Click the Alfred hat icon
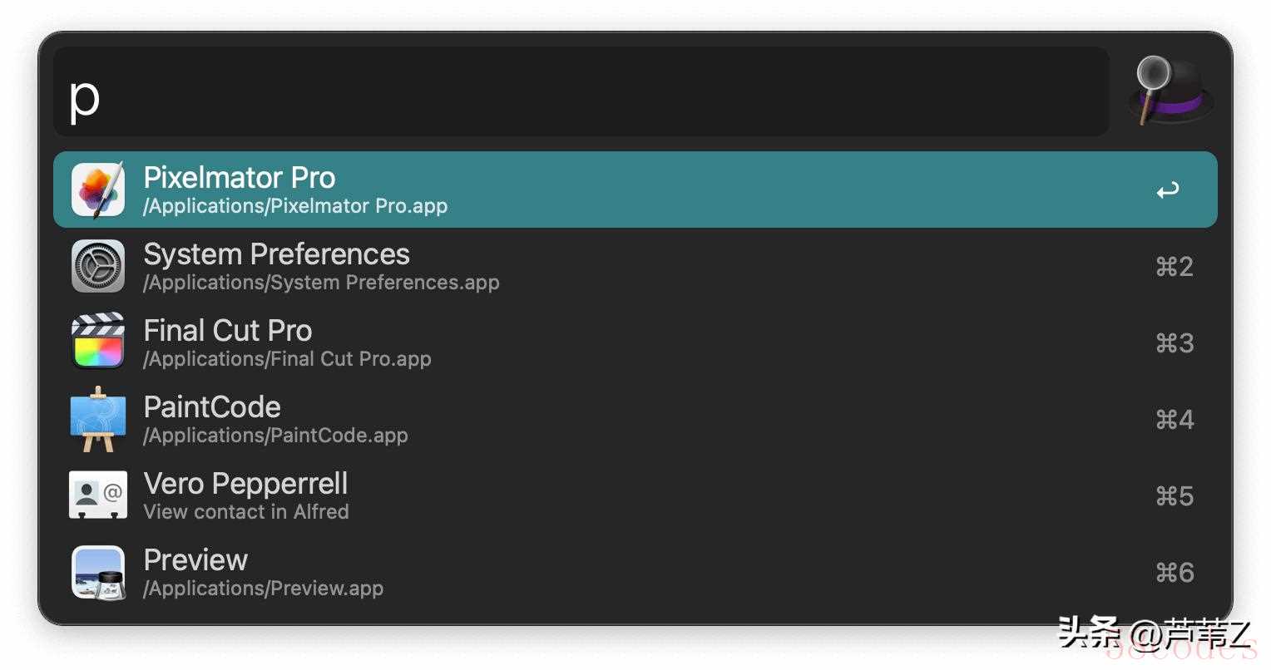 click(1171, 91)
